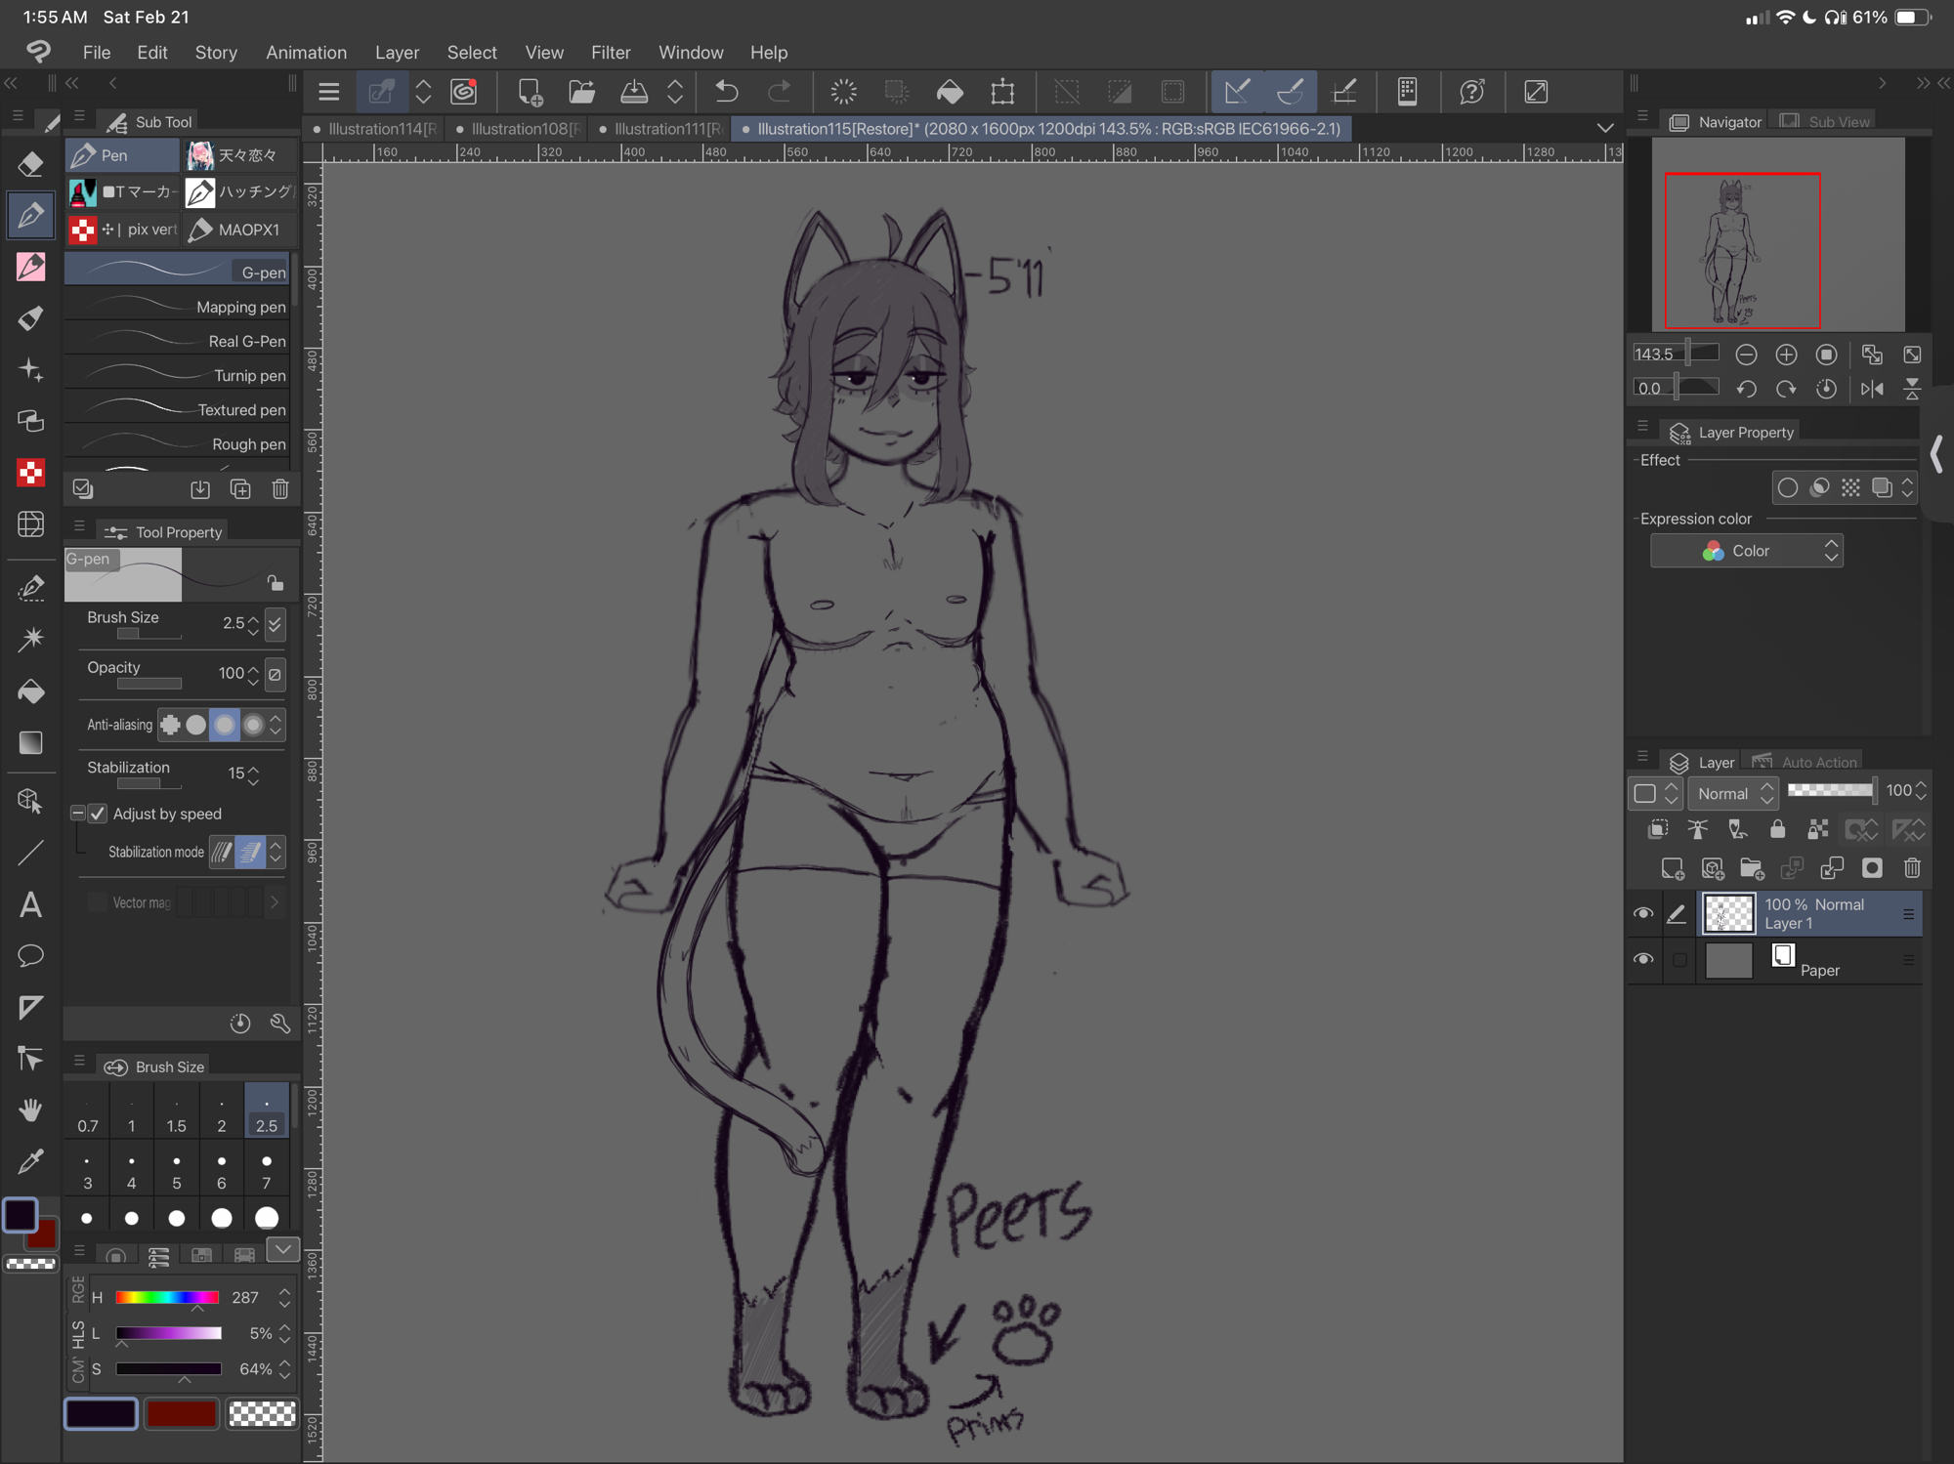Hide Layer 1 using its eye icon
The image size is (1954, 1464).
point(1643,913)
